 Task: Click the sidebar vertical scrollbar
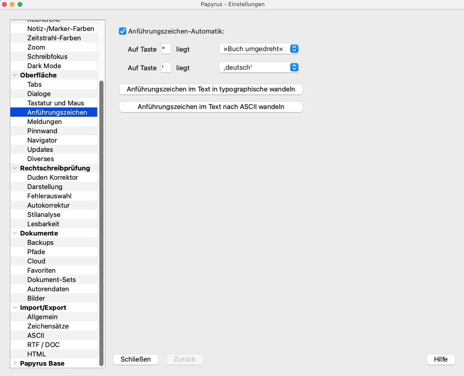coord(101,223)
